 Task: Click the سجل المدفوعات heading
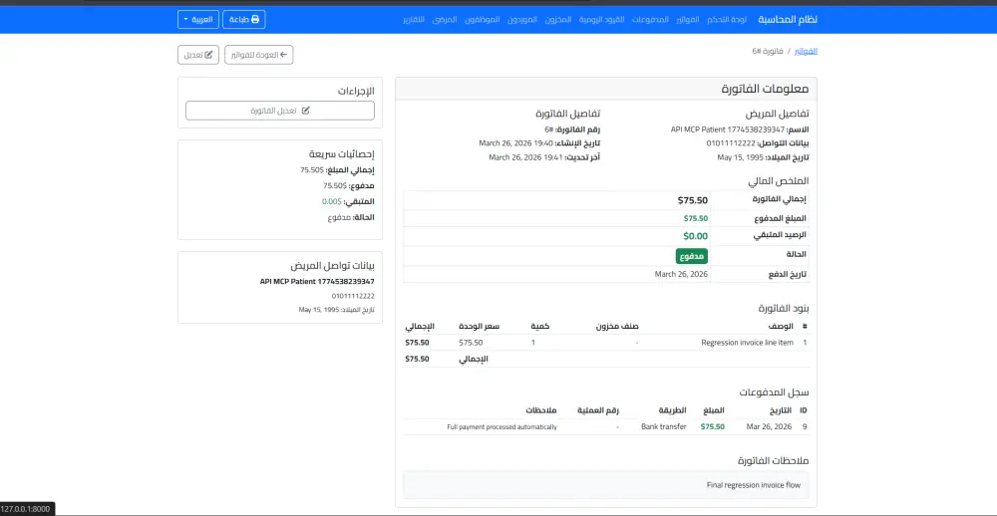(x=775, y=392)
